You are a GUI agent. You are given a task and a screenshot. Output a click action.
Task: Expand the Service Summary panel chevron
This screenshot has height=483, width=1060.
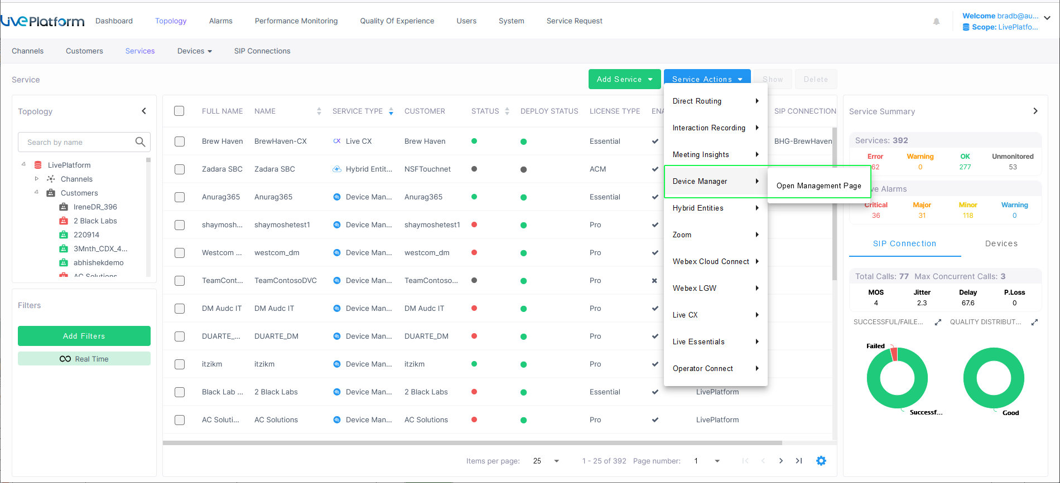coord(1035,111)
